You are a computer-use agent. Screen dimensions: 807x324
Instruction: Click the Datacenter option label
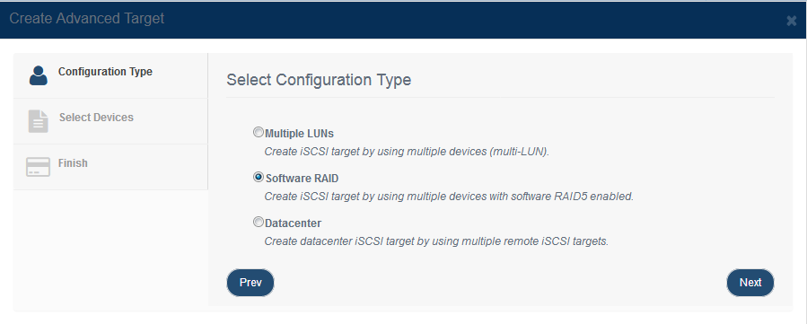[x=293, y=223]
